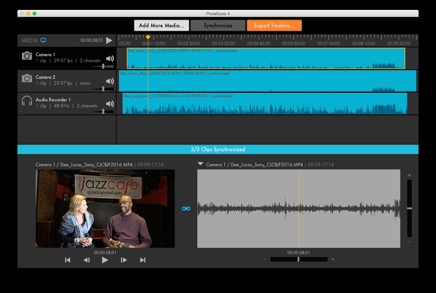Open the Export Timeline dialog
436x293 pixels.
click(274, 26)
